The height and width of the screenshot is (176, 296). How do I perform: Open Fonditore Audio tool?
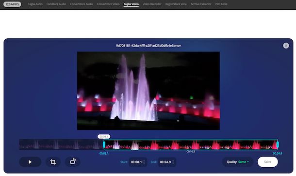coord(56,4)
